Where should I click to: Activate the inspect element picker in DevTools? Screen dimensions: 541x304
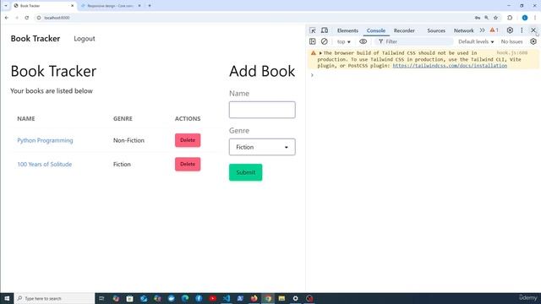[313, 30]
